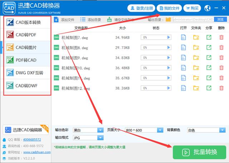229x163 pixels.
Task: Start converting 机械制图9.dwg with play arrow
Action: 169,58
